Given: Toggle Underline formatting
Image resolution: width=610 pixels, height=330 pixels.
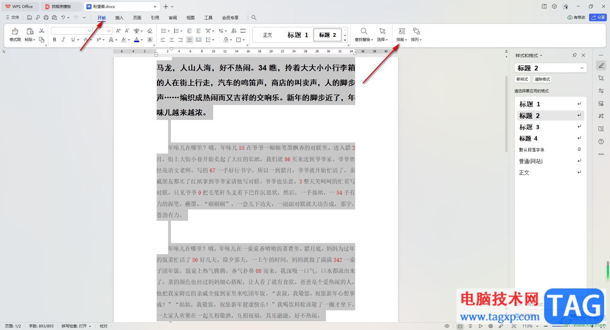Looking at the screenshot, I should [73, 40].
